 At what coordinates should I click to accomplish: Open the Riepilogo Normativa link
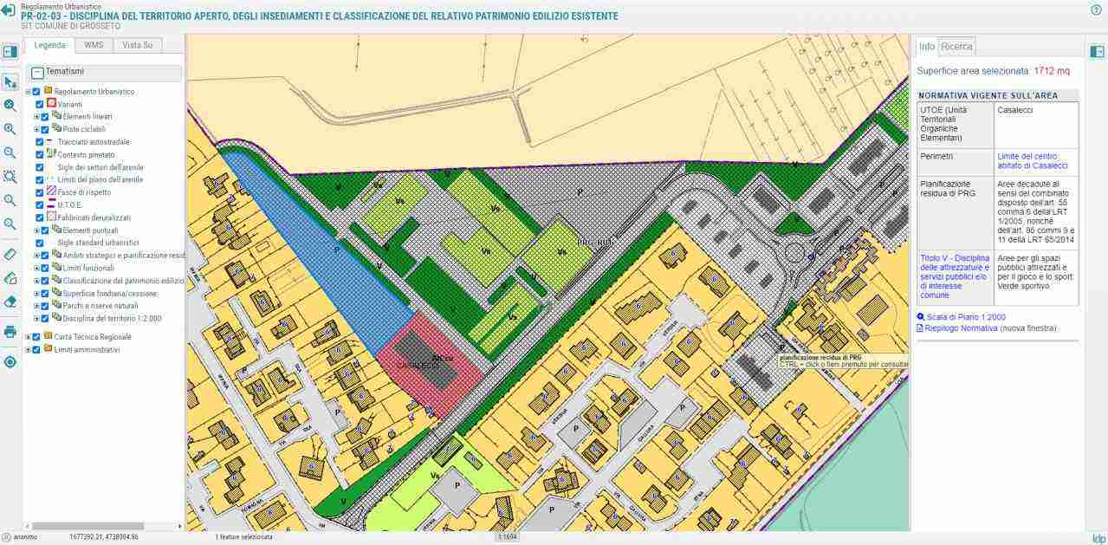point(961,328)
